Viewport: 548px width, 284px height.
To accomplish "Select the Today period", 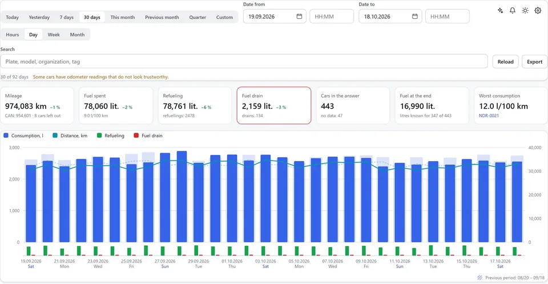I will [12, 17].
